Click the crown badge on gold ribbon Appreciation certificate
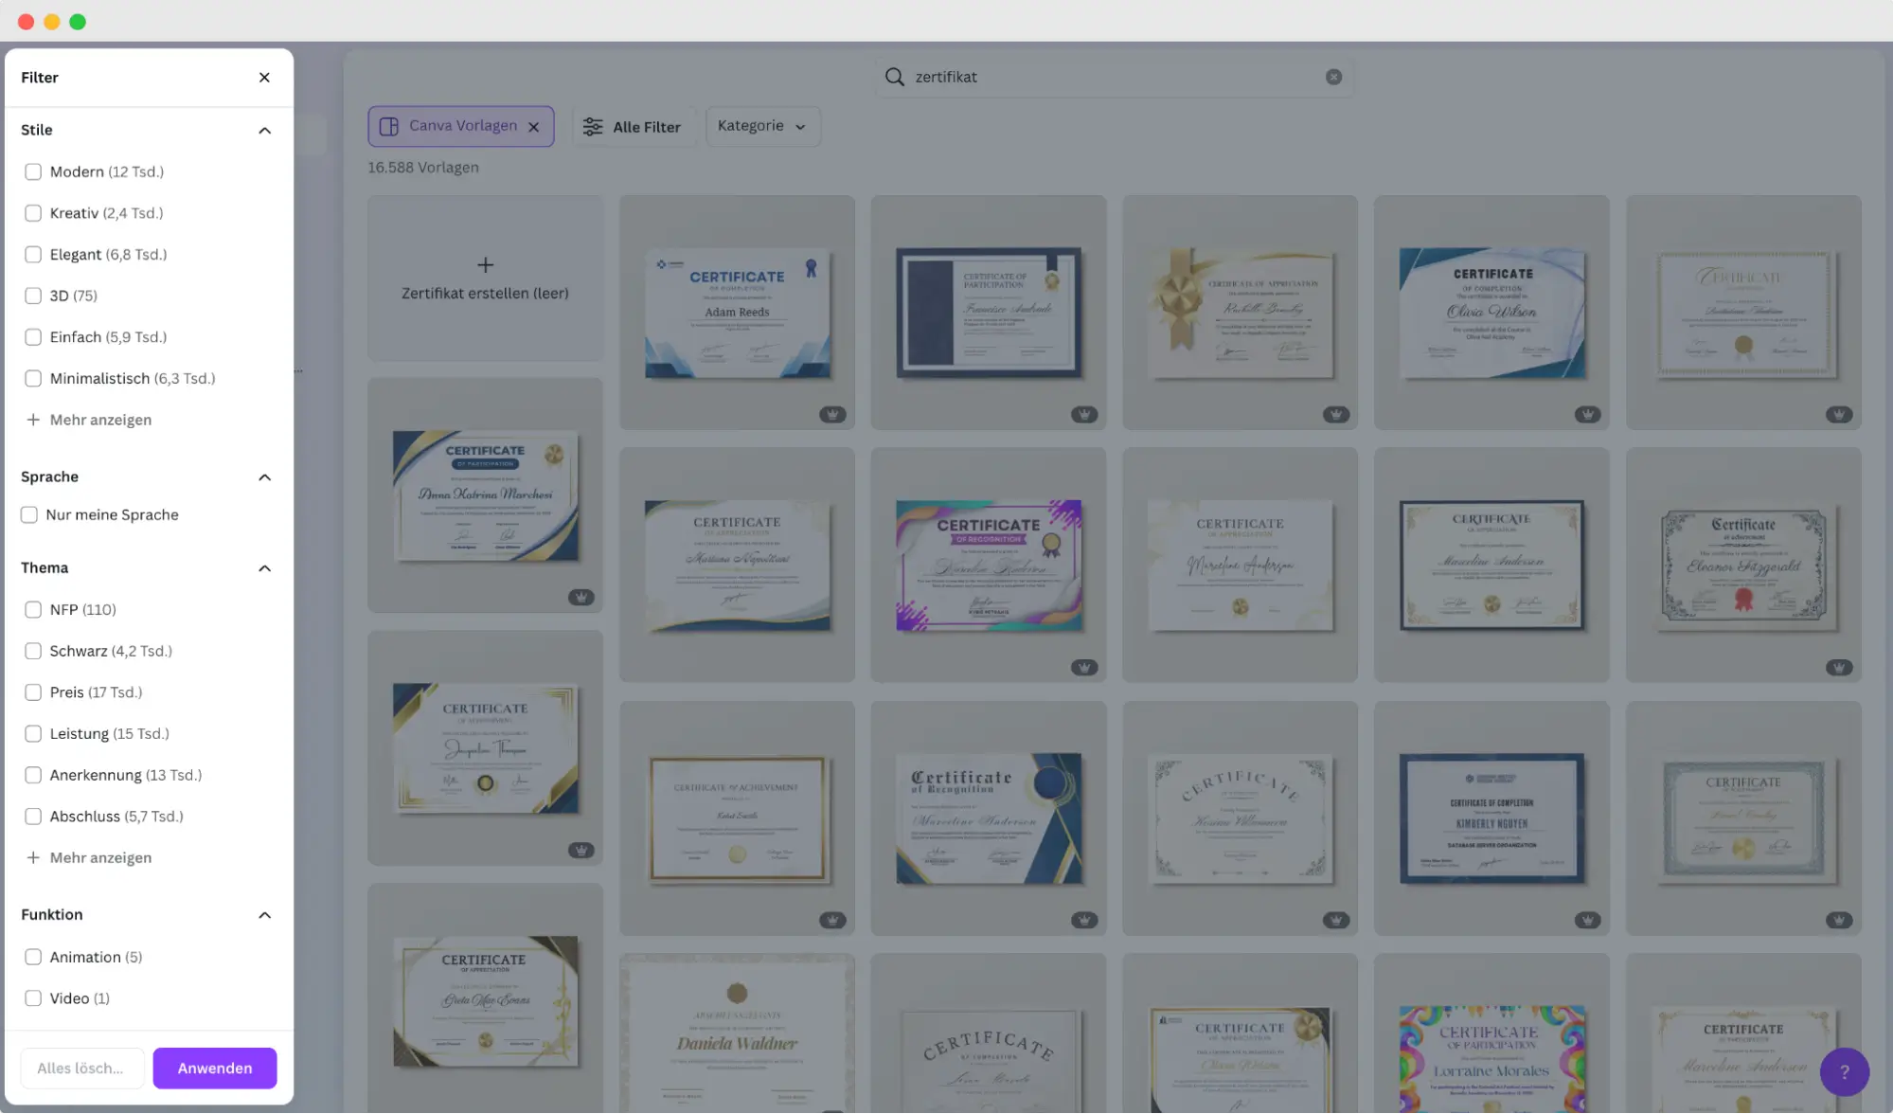Screen dimensions: 1893x1114 point(1335,414)
